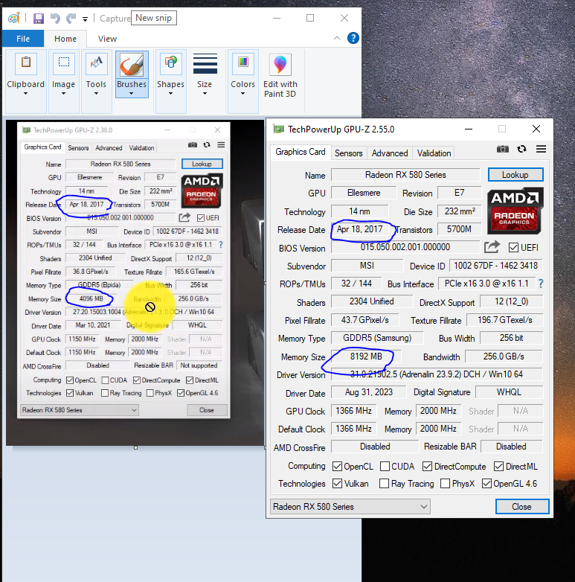Toggle OpenCL checkbox in GPU-Z 2.55.0
Viewport: 575px width, 582px height.
tap(337, 466)
